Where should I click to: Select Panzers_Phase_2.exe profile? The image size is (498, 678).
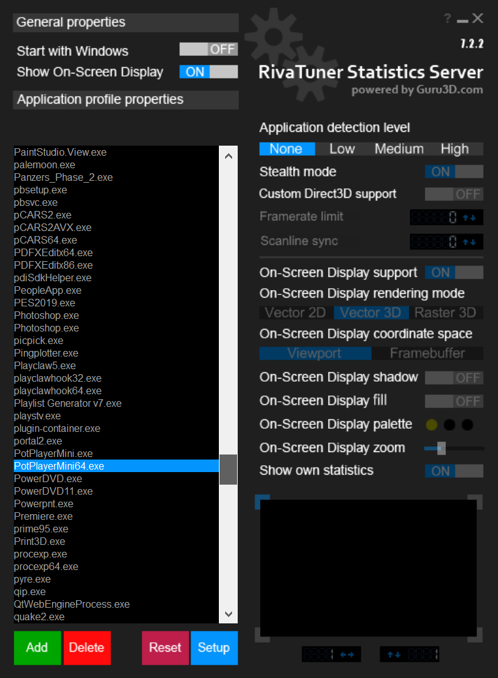point(116,177)
